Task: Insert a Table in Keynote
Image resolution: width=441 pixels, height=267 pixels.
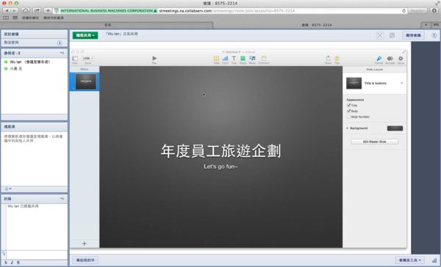Action: (216, 58)
